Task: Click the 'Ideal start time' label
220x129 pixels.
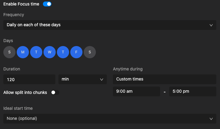Action: pos(18,108)
